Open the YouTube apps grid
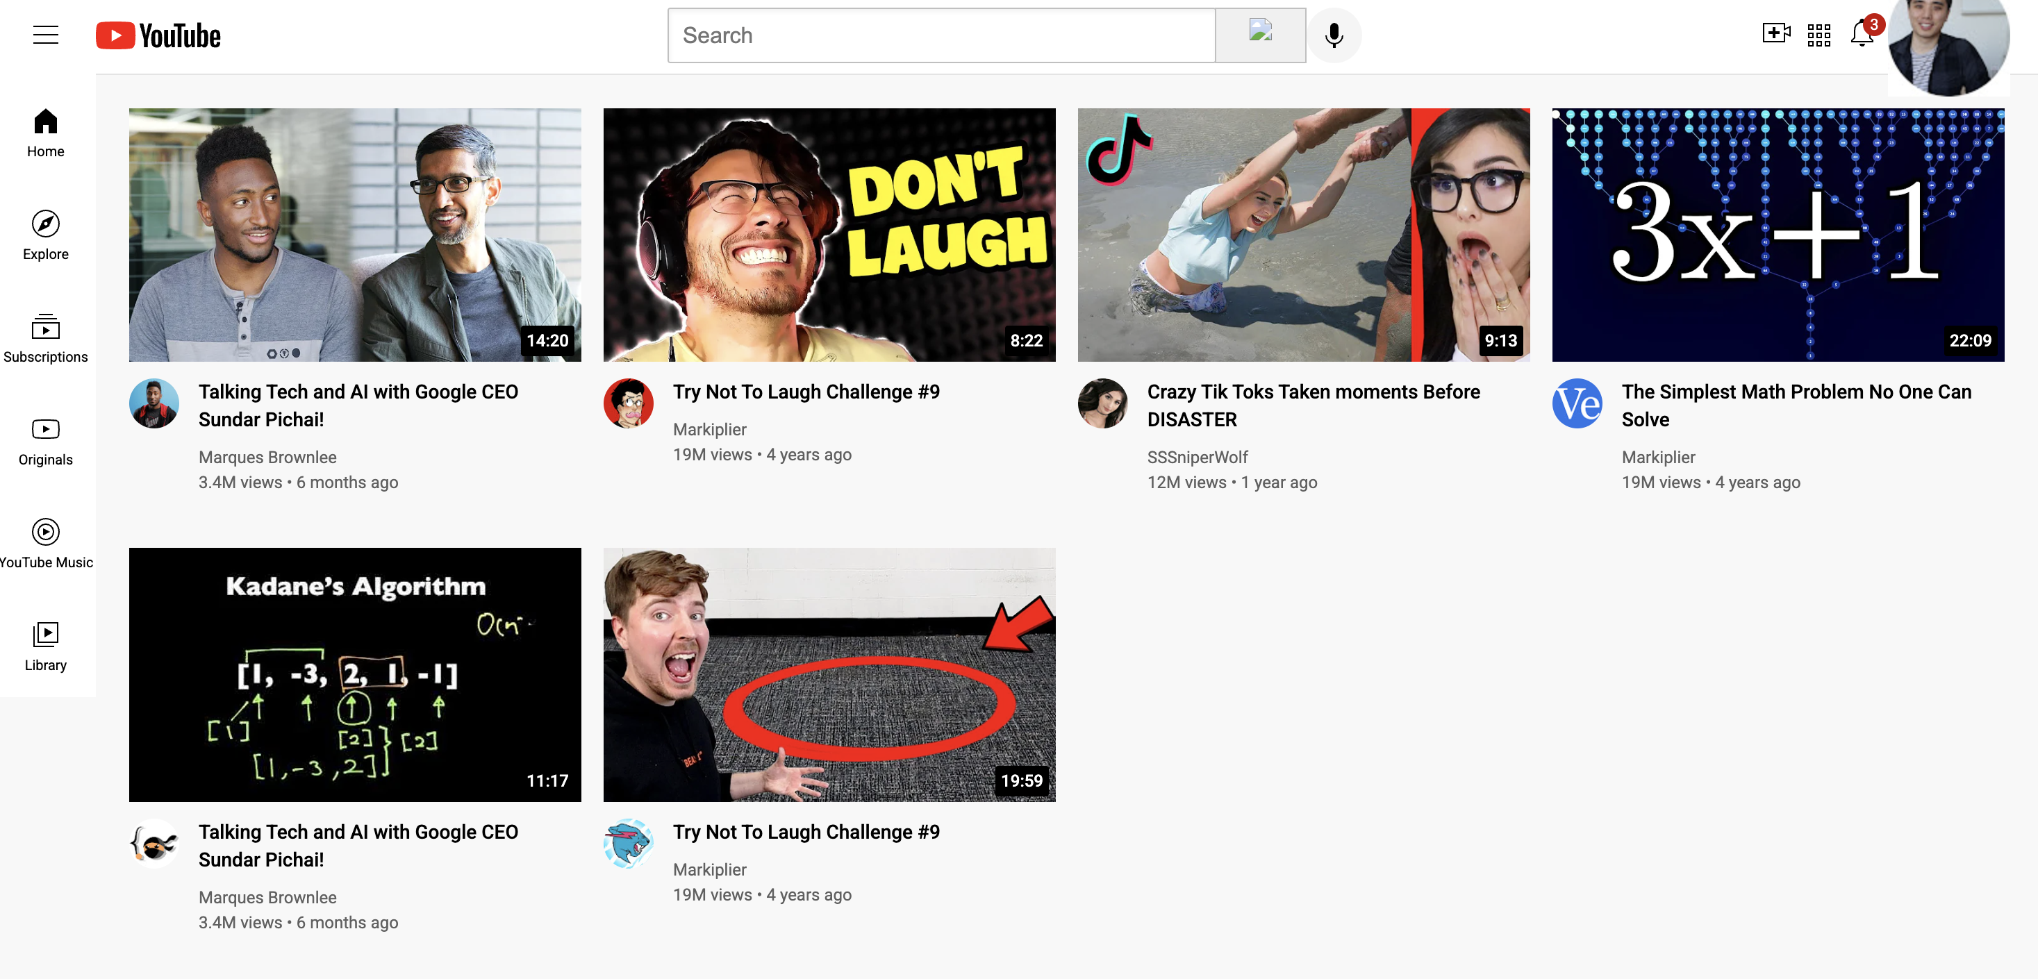 click(1819, 35)
